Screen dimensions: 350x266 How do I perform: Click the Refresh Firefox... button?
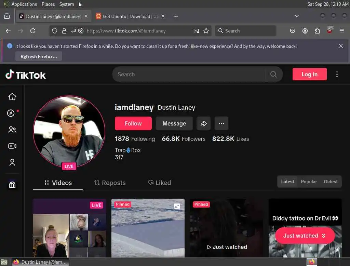point(39,56)
